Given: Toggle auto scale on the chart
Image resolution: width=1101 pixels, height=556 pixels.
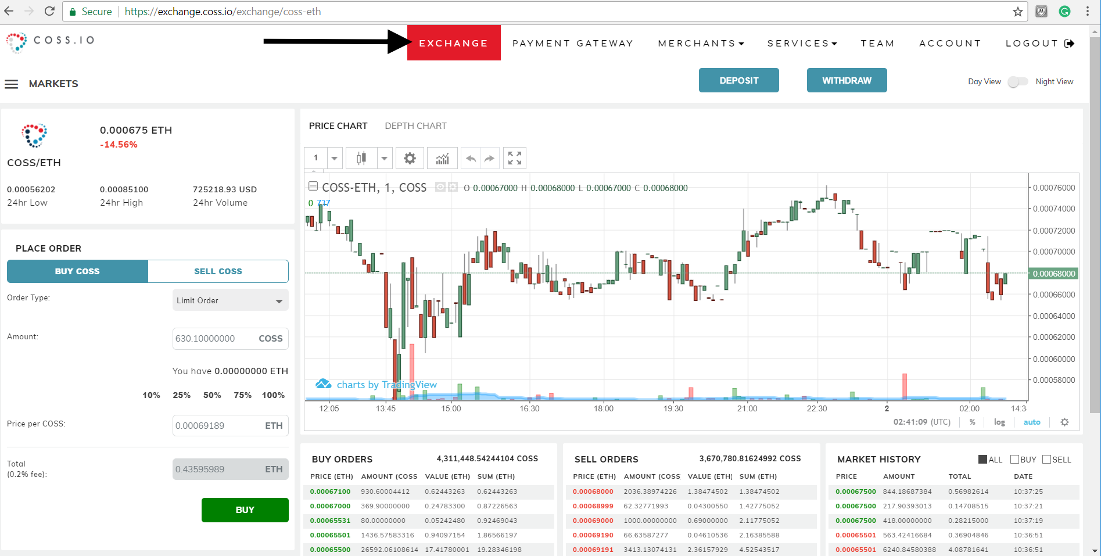Looking at the screenshot, I should (x=1032, y=422).
